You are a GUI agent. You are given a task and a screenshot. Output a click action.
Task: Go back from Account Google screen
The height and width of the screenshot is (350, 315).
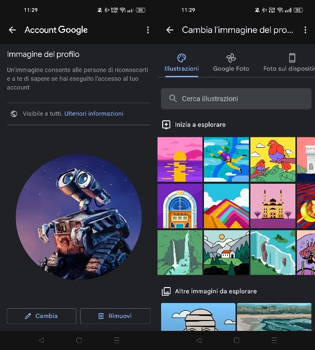pyautogui.click(x=12, y=30)
